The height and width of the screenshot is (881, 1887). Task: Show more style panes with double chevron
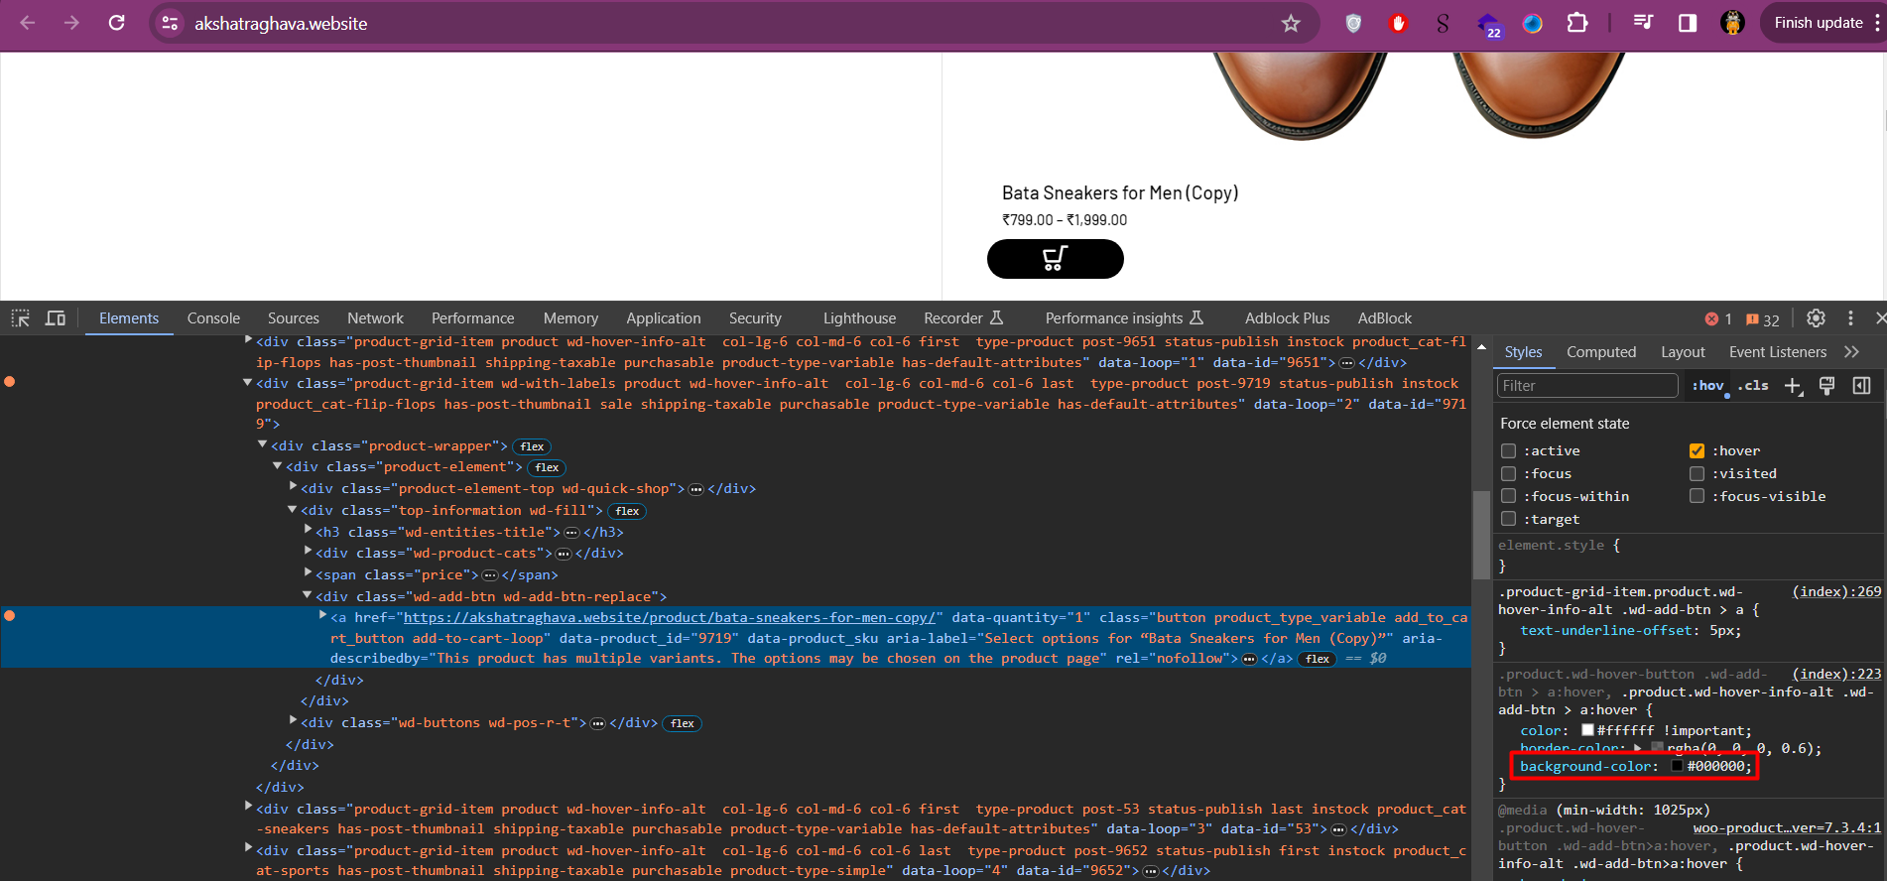1851,352
